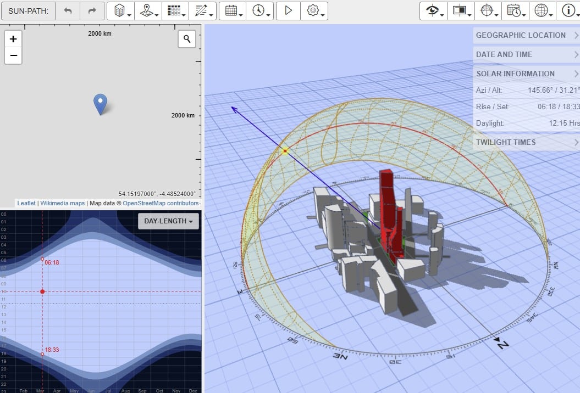This screenshot has width=580, height=393.
Task: Click the map search magnifier button
Action: [x=187, y=38]
